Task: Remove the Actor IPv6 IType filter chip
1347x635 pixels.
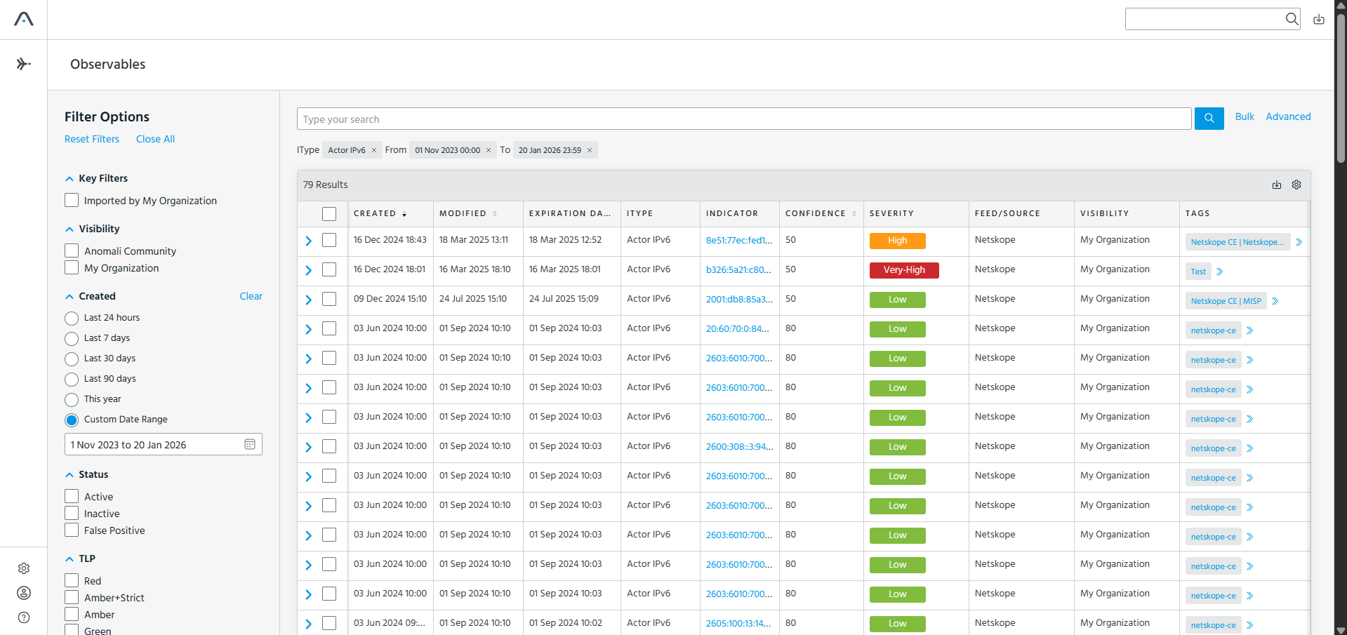Action: (x=374, y=150)
